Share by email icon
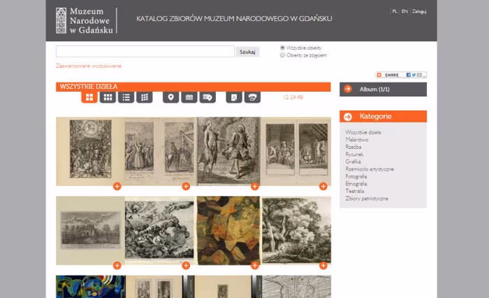Image resolution: width=489 pixels, height=298 pixels. click(x=419, y=75)
